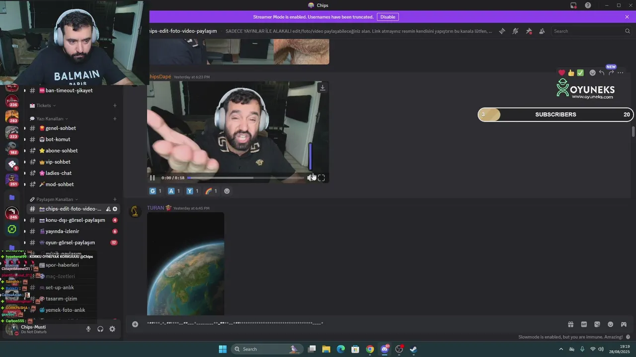This screenshot has height=357, width=636.
Task: Forward the message using forward arrow
Action: pos(611,73)
